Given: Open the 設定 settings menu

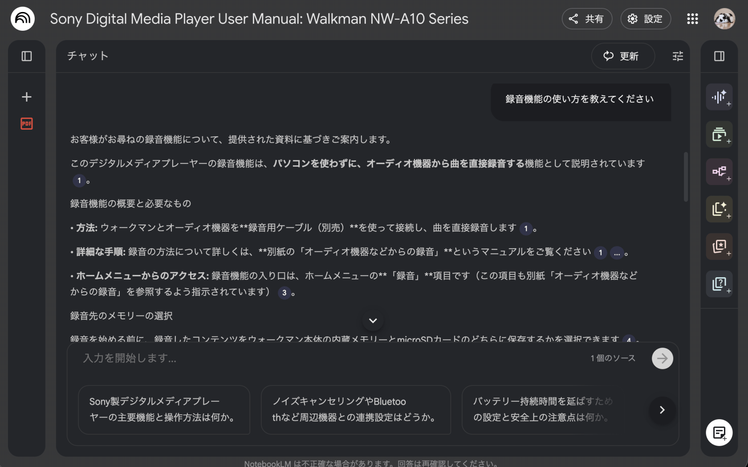Looking at the screenshot, I should [x=645, y=19].
